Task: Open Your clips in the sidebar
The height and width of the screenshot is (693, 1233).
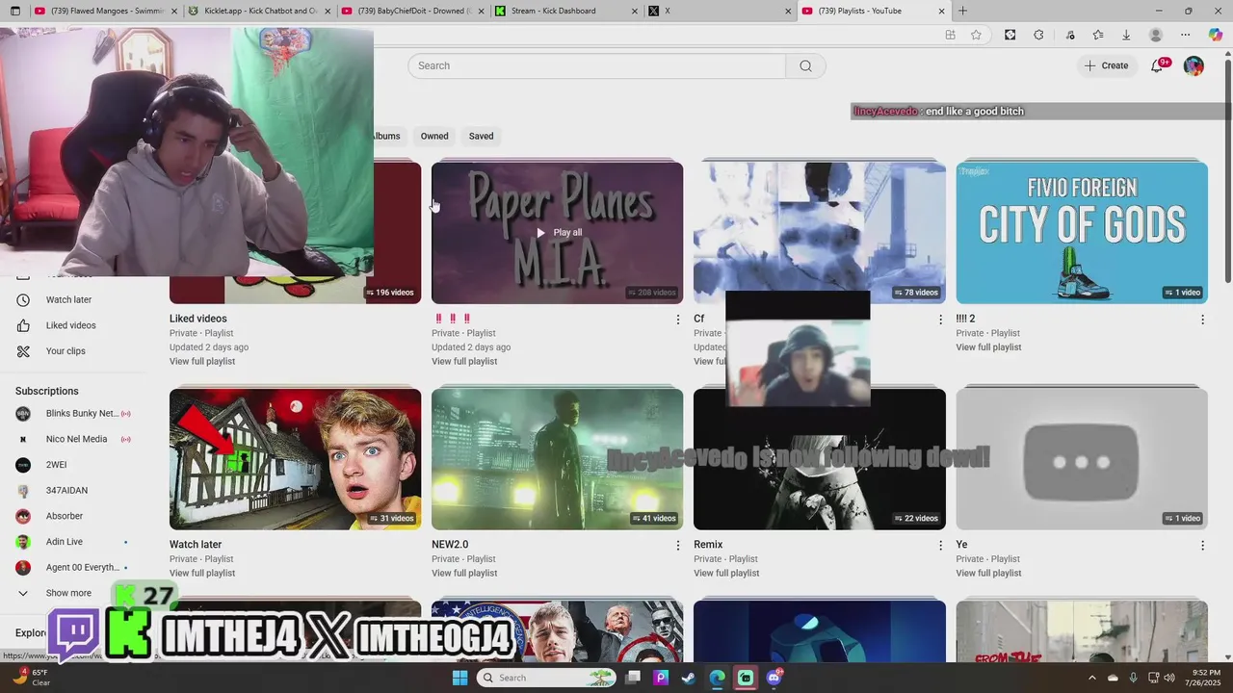Action: 66,351
